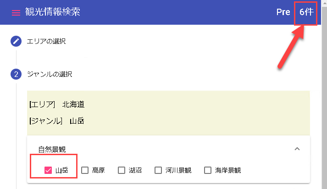Click the 観光情報検索 title

click(x=53, y=12)
